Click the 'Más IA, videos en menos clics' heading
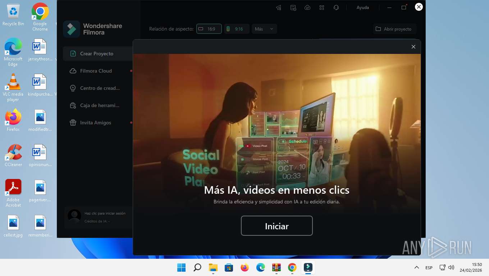Screen dimensions: 489x276 coord(277,190)
